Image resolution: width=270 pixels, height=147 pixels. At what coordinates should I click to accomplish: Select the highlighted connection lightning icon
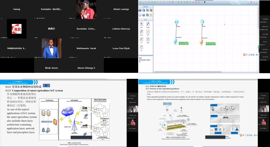(x=151, y=15)
